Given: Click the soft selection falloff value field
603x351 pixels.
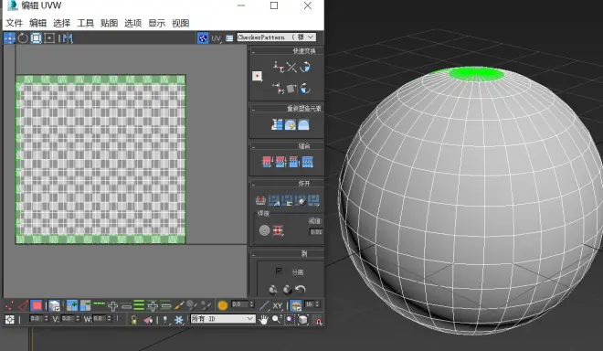Looking at the screenshot, I should pos(240,304).
